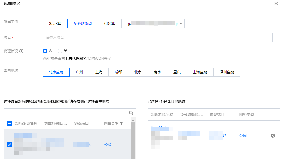Remove the selected listener with the x icon
The width and height of the screenshot is (283, 159).
point(272,136)
